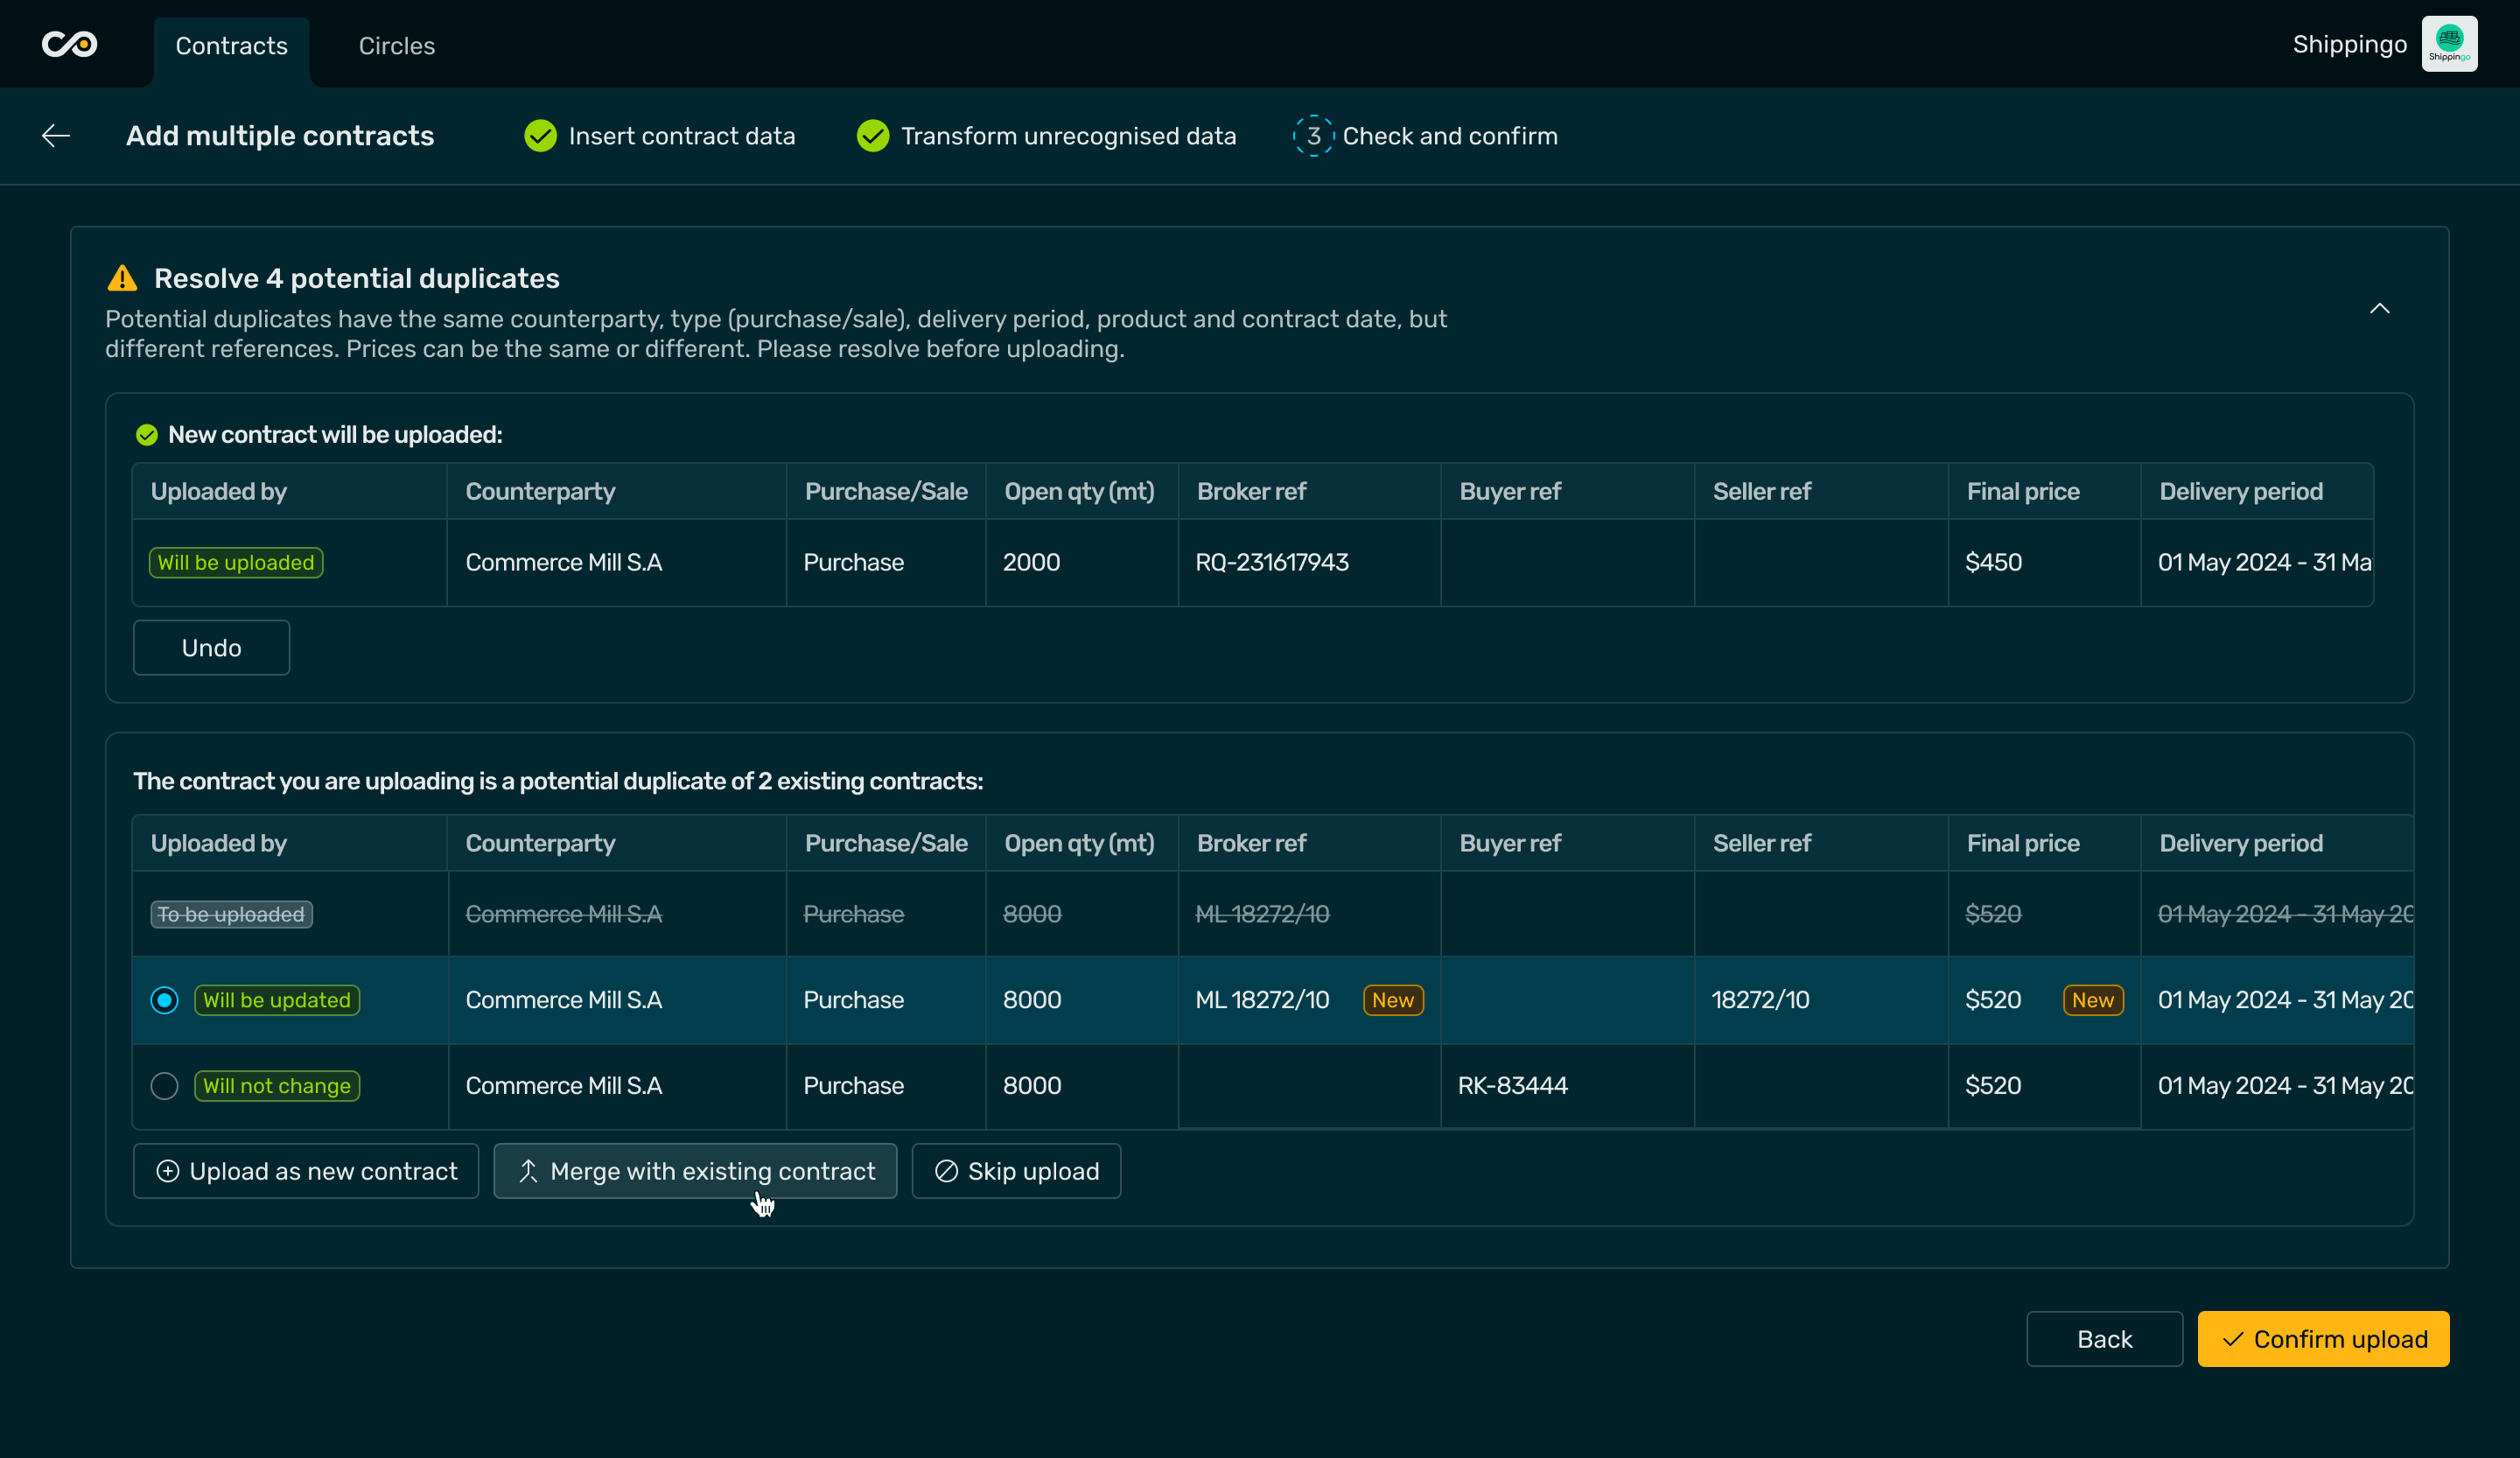Select the Will not change radio button
Screen dimensions: 2520x1458
coord(164,1086)
